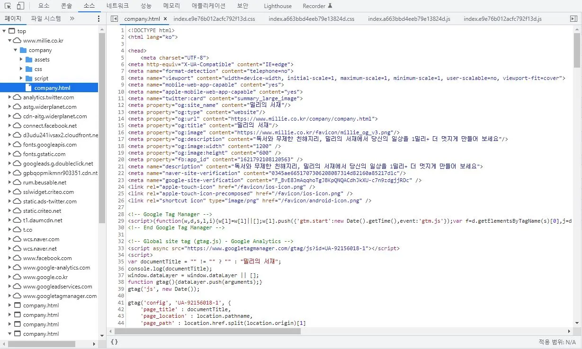Click the 적용 범위: N/A status text
The width and height of the screenshot is (582, 349).
click(557, 342)
